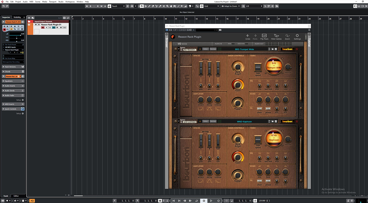The image size is (368, 203).
Task: Click the Input/Output Channels folder icon
Action: tap(29, 21)
